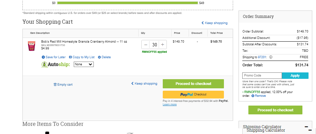The width and height of the screenshot is (316, 134).
Task: Click the Autoship bottle logo icon
Action: pyautogui.click(x=44, y=64)
